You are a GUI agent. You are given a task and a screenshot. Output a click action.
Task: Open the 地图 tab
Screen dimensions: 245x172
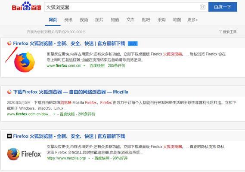pyautogui.click(x=177, y=20)
